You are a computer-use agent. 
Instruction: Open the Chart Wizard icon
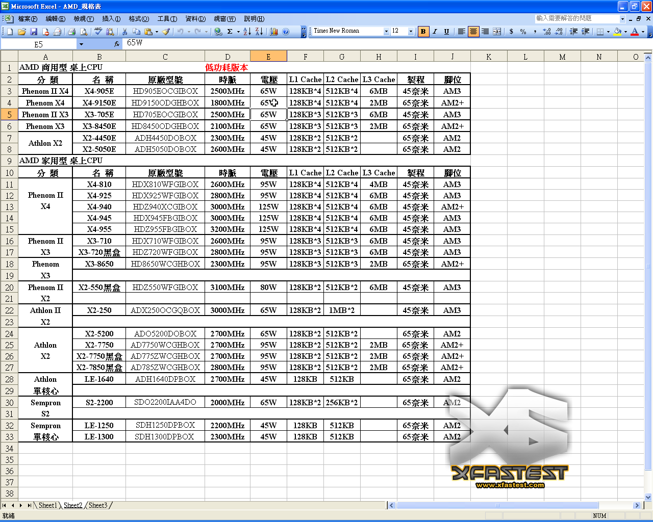pos(274,32)
